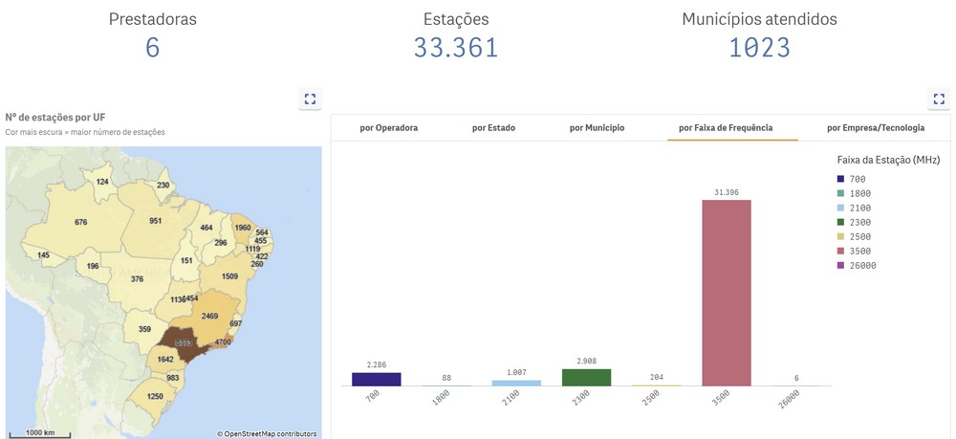Open the por Estado tab

[x=493, y=127]
